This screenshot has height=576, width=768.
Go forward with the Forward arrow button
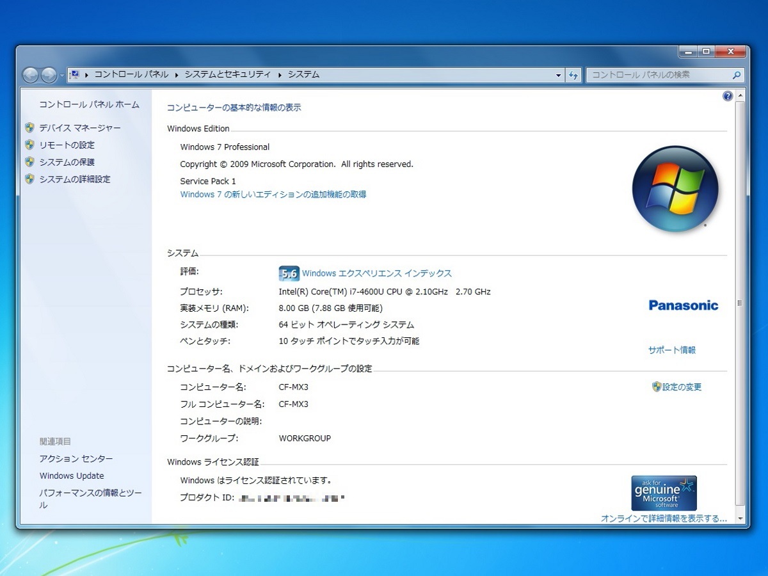pos(49,75)
